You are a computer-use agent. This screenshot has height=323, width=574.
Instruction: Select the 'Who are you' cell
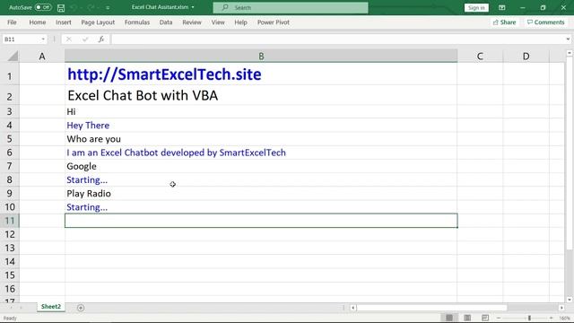pyautogui.click(x=261, y=139)
